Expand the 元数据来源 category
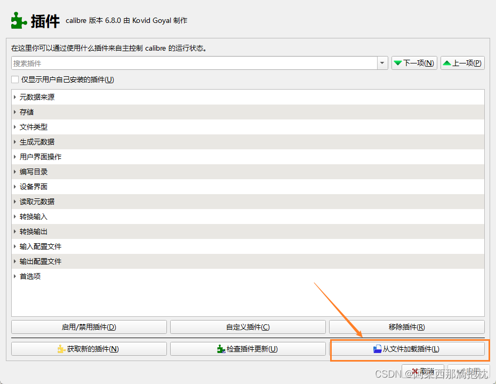 14,97
